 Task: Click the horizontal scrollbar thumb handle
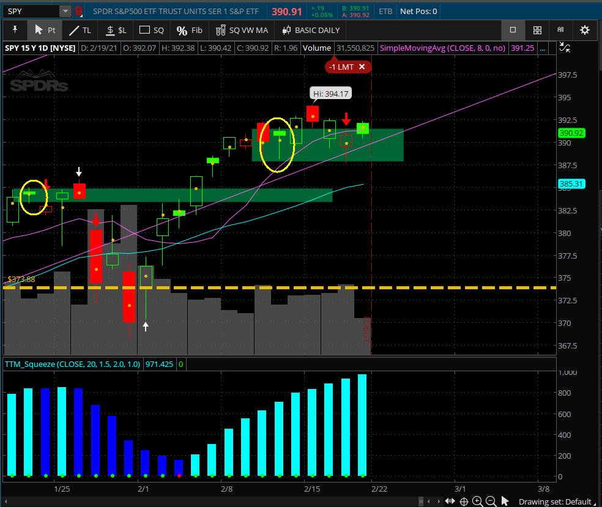pos(421,501)
